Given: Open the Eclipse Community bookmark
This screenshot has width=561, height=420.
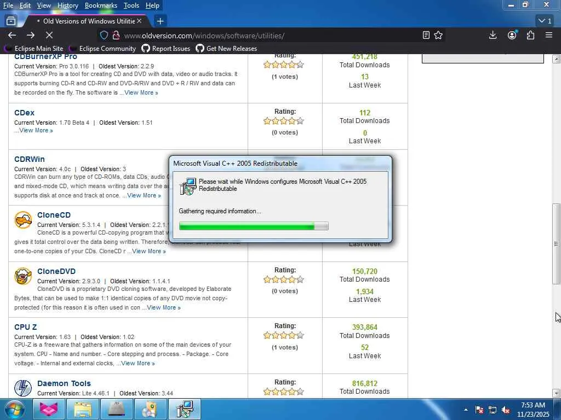Looking at the screenshot, I should (102, 48).
